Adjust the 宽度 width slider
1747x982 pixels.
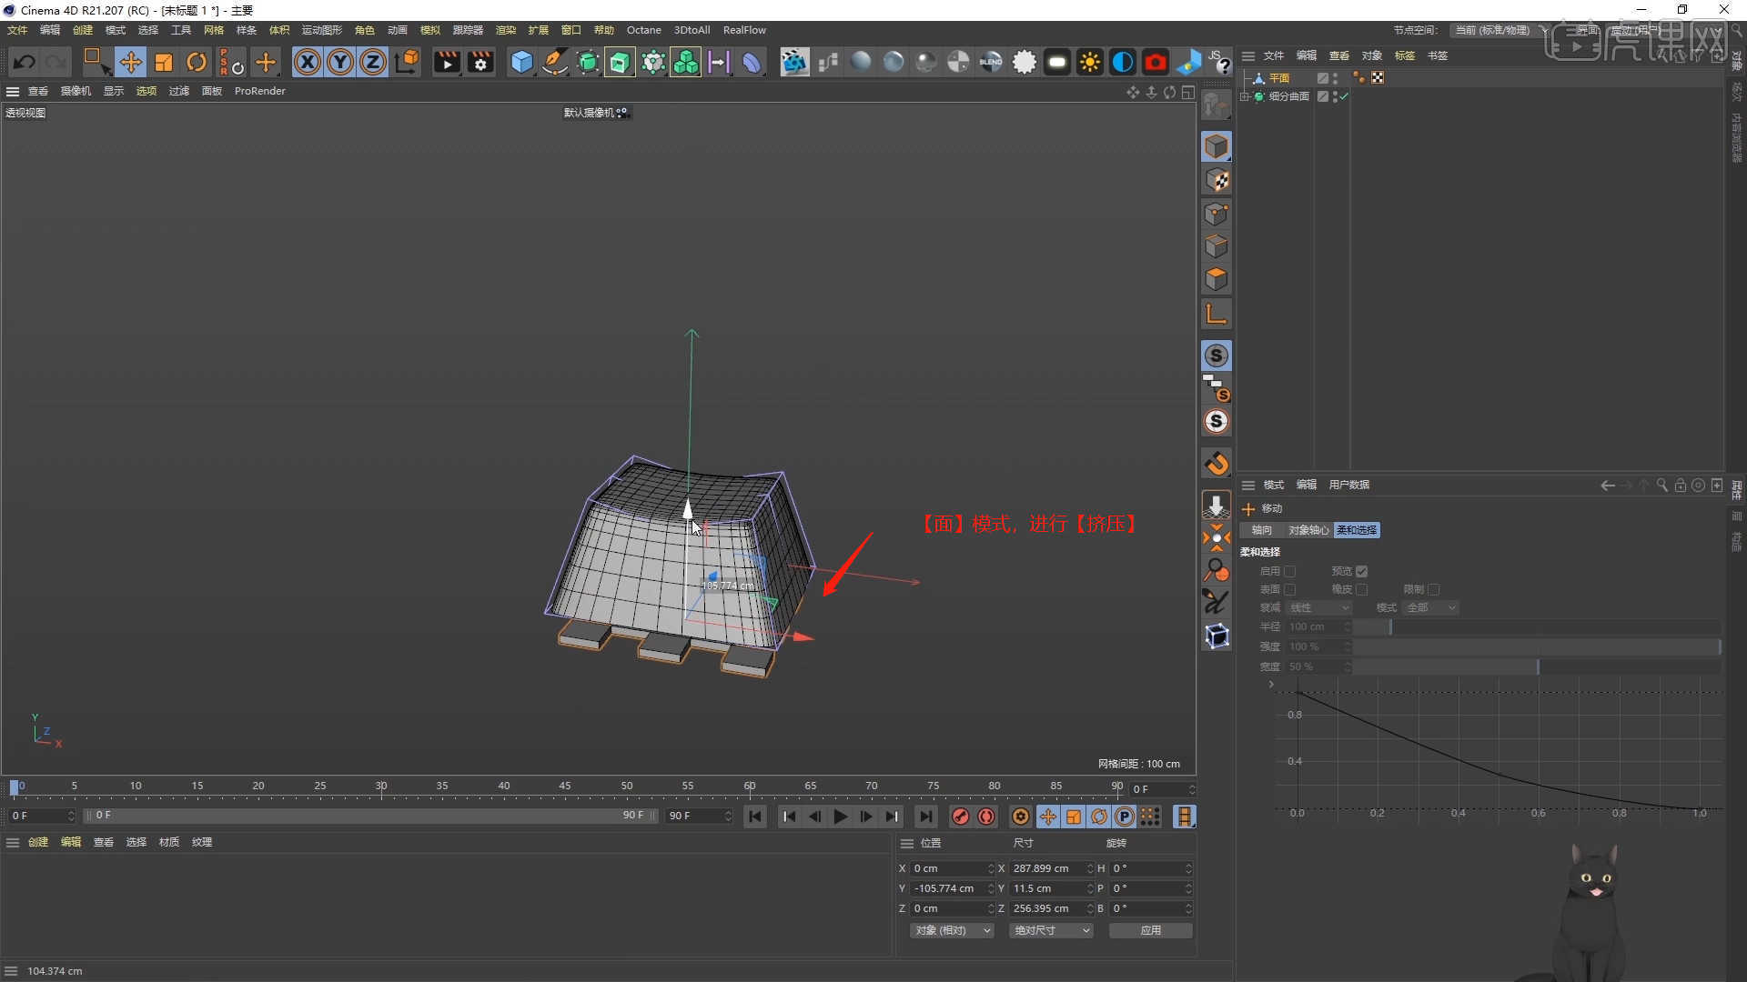1538,666
